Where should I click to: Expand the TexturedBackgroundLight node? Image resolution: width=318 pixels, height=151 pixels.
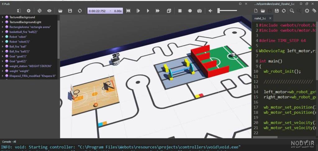point(2,22)
